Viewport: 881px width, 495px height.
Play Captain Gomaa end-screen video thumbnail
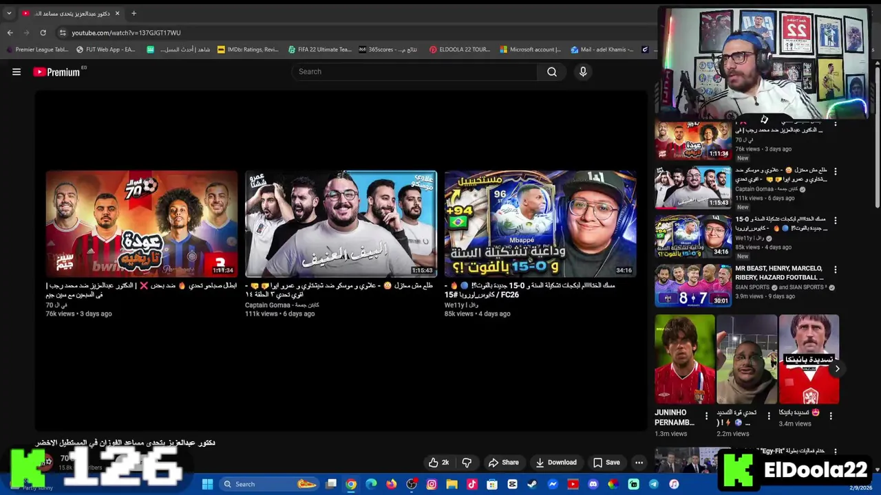click(341, 223)
